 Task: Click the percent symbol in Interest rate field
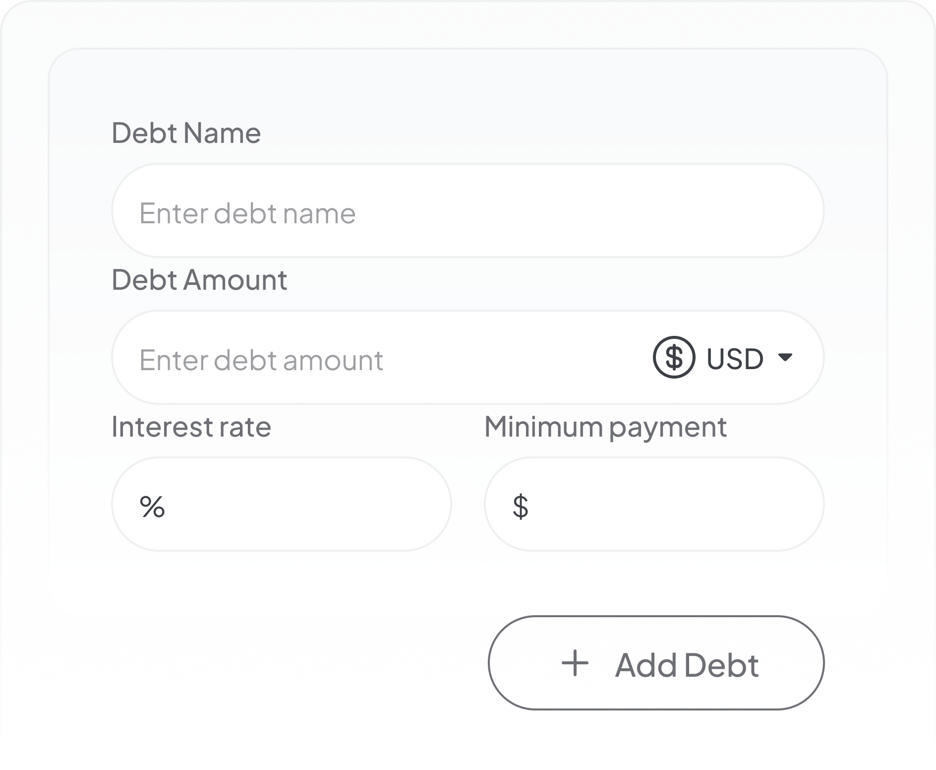click(x=152, y=505)
